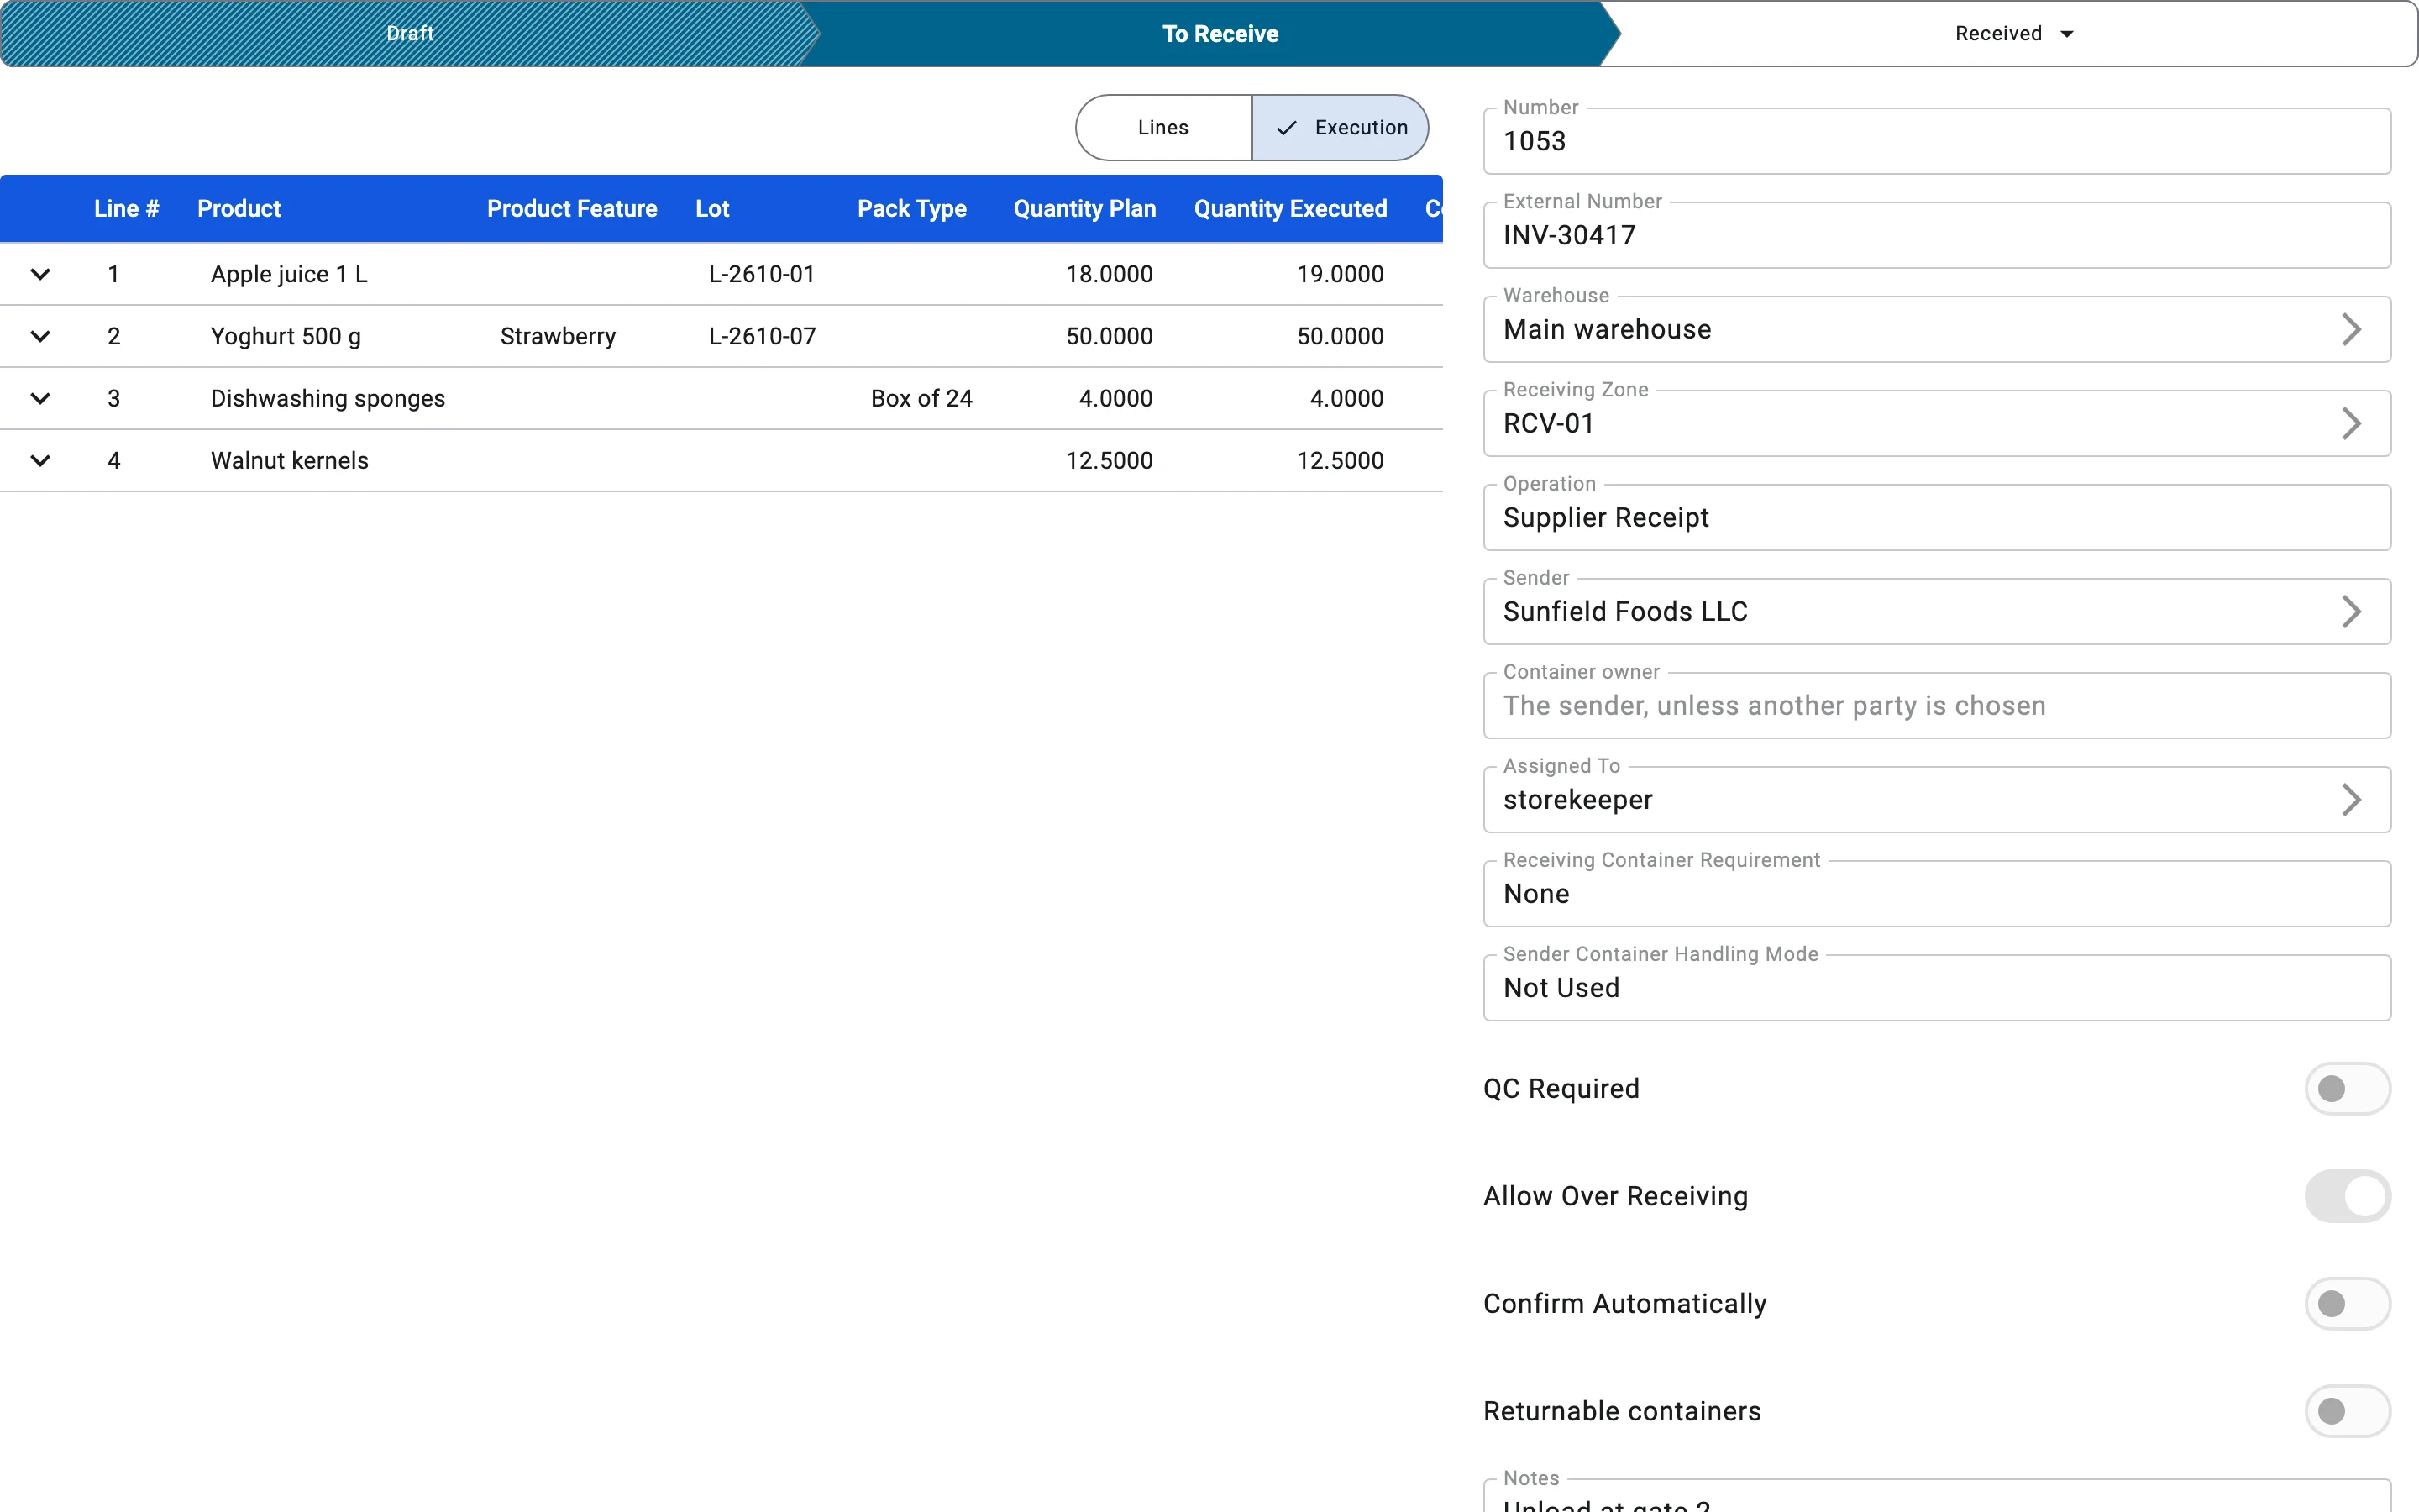Open Receiving Container Requirement field

click(1936, 893)
